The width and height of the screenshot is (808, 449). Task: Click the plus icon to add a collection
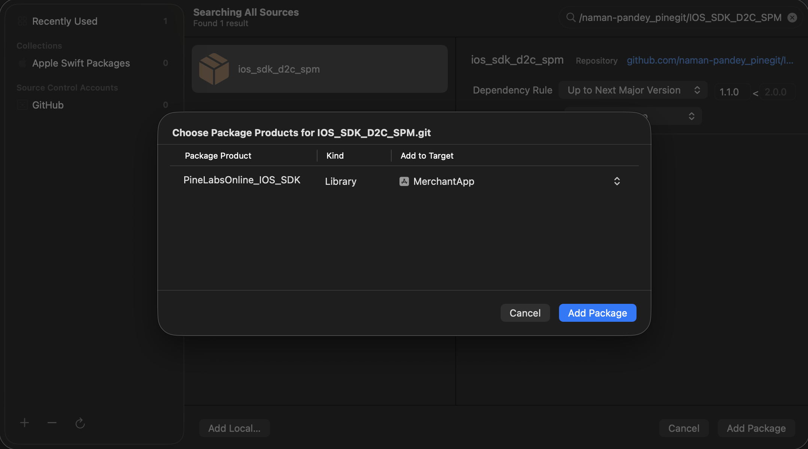pyautogui.click(x=25, y=423)
